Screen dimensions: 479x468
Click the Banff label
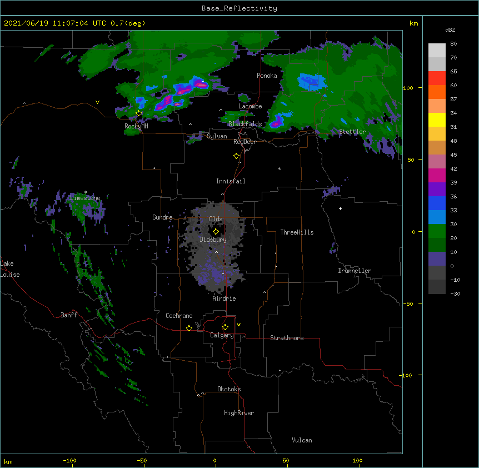coord(69,315)
